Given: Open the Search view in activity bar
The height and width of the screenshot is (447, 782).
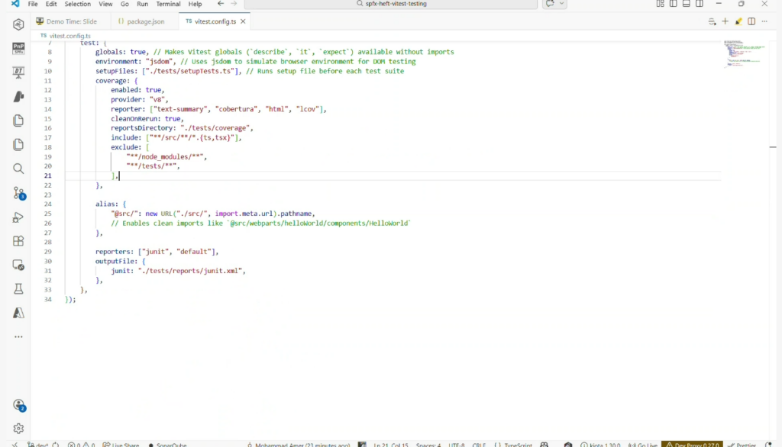Looking at the screenshot, I should pos(18,169).
